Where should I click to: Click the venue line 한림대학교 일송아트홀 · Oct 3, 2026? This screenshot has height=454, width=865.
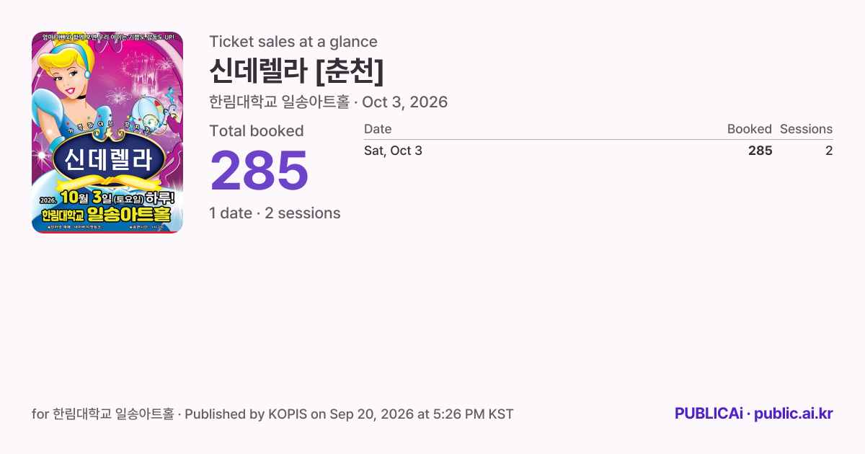coord(328,102)
